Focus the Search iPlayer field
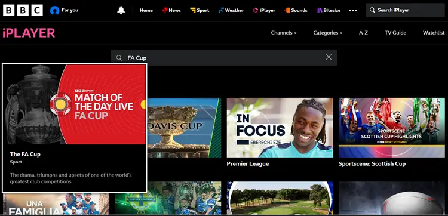The width and height of the screenshot is (448, 216). click(x=405, y=10)
